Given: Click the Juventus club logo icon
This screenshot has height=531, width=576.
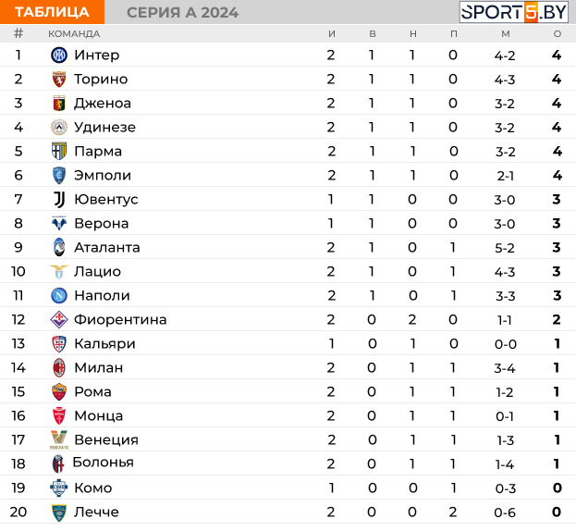Looking at the screenshot, I should tap(59, 200).
